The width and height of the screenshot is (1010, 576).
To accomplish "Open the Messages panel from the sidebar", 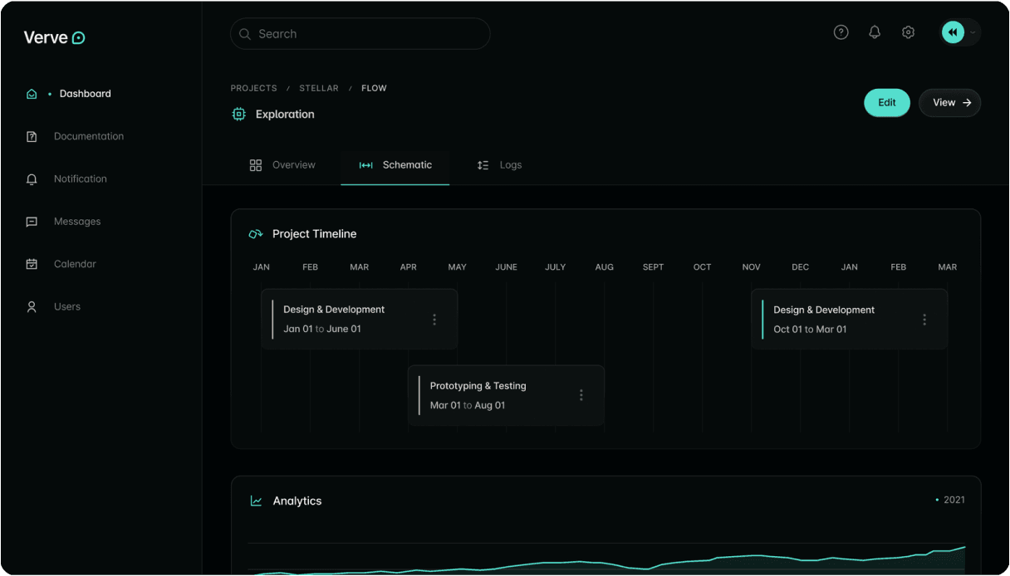I will (32, 221).
